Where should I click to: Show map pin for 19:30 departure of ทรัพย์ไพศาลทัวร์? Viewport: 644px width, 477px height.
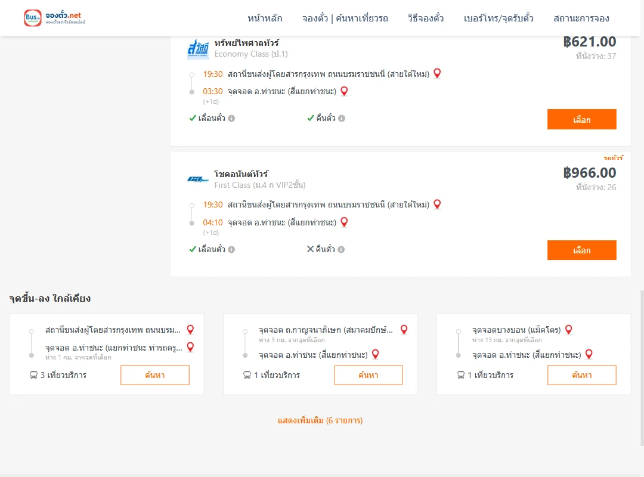click(x=438, y=73)
